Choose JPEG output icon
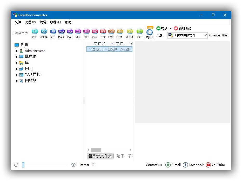The image size is (242, 181). [86, 33]
